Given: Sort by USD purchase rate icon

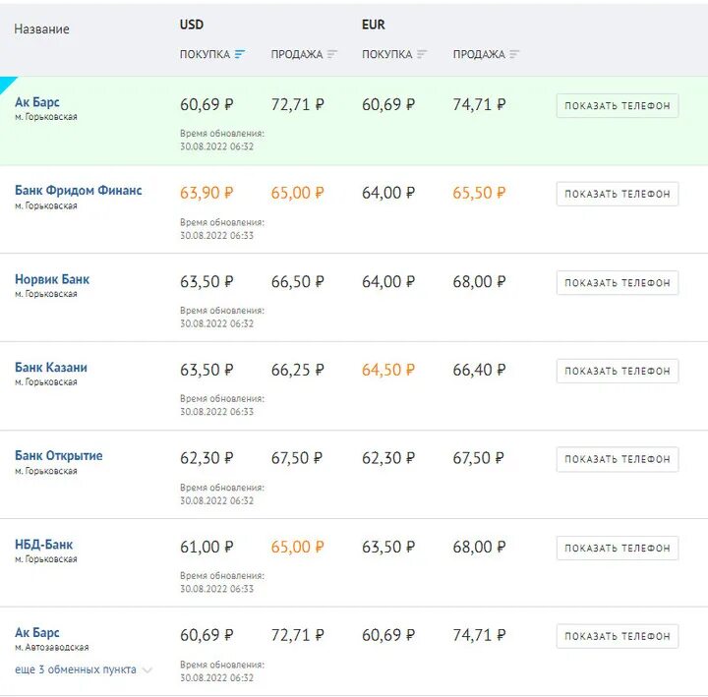Looking at the screenshot, I should click(241, 54).
